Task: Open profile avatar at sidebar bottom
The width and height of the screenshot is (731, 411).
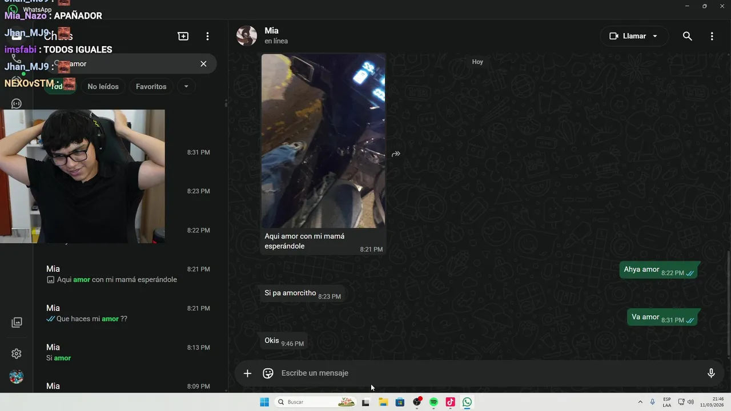Action: pos(17,377)
